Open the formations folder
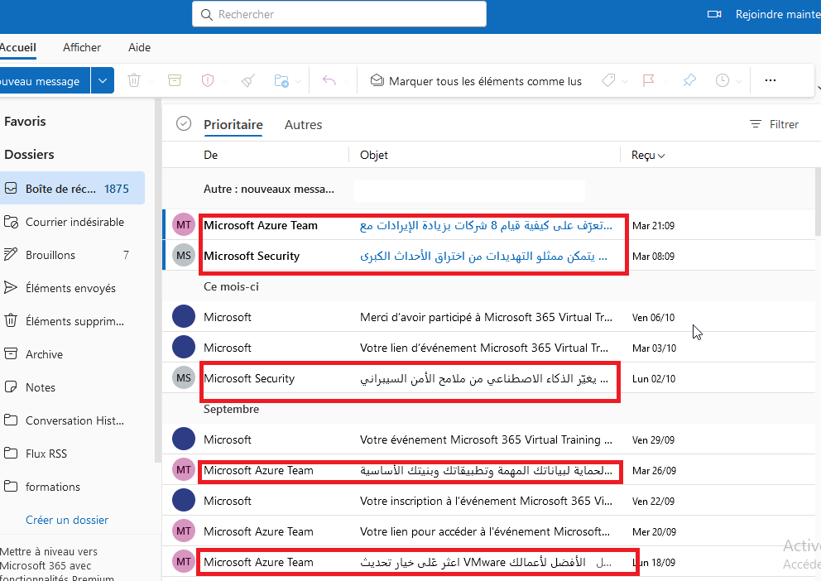Screen dimensions: 821x581 tap(72, 487)
